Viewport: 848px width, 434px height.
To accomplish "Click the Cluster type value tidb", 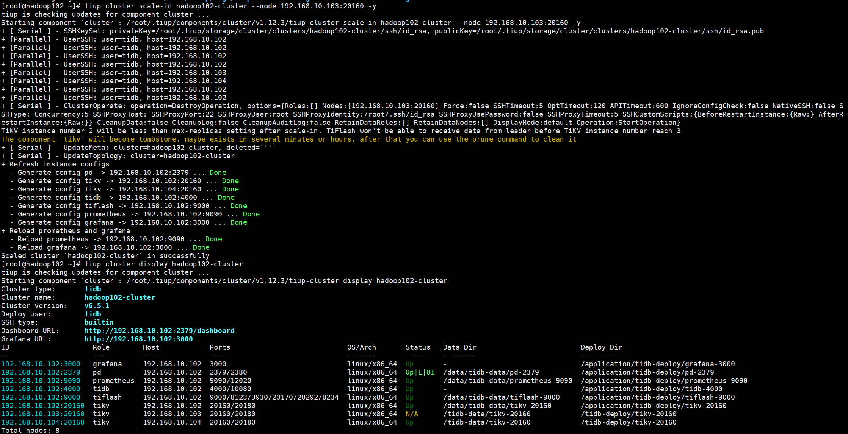I will [92, 289].
